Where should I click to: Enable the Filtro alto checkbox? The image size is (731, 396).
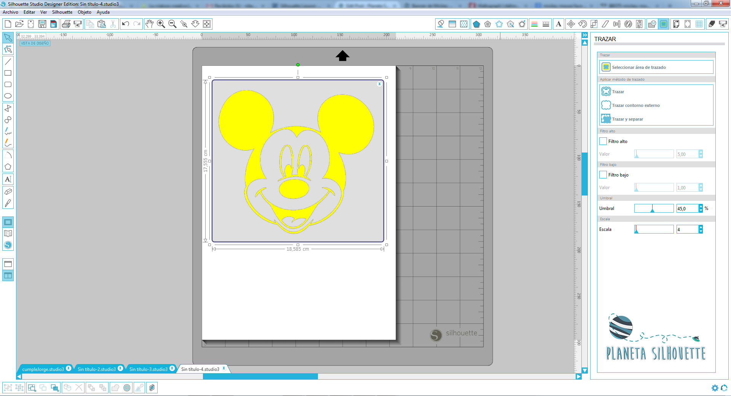click(603, 141)
